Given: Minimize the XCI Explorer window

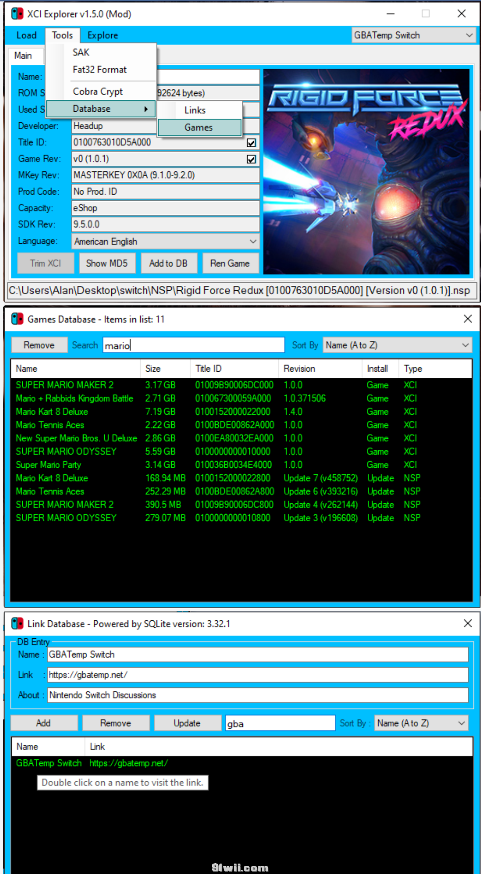Looking at the screenshot, I should (x=391, y=14).
